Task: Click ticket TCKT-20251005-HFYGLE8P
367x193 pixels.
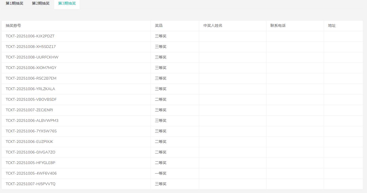Action: pyautogui.click(x=30, y=163)
